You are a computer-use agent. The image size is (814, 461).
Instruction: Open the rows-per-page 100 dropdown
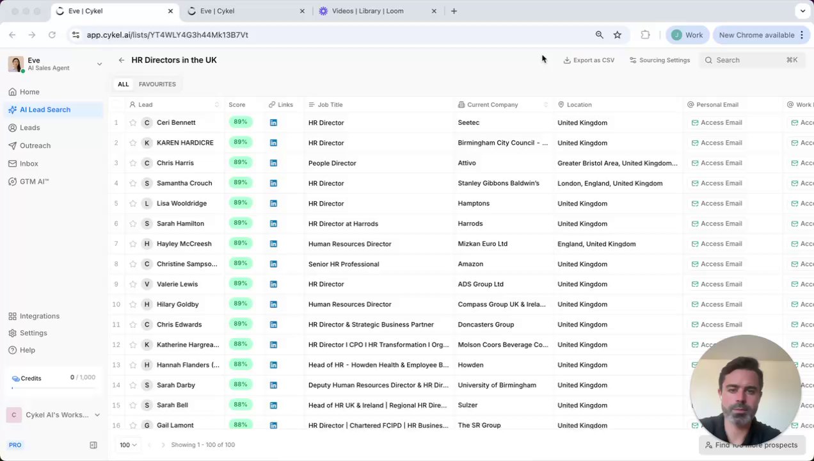click(x=128, y=445)
